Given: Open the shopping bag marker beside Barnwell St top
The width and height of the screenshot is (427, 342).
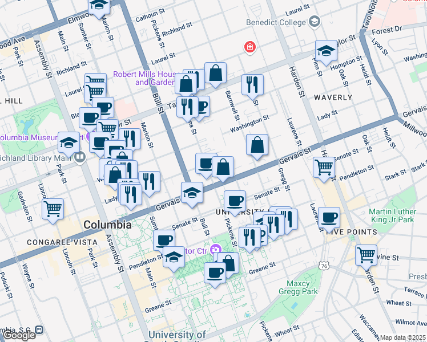Looking at the screenshot, I should [x=215, y=75].
